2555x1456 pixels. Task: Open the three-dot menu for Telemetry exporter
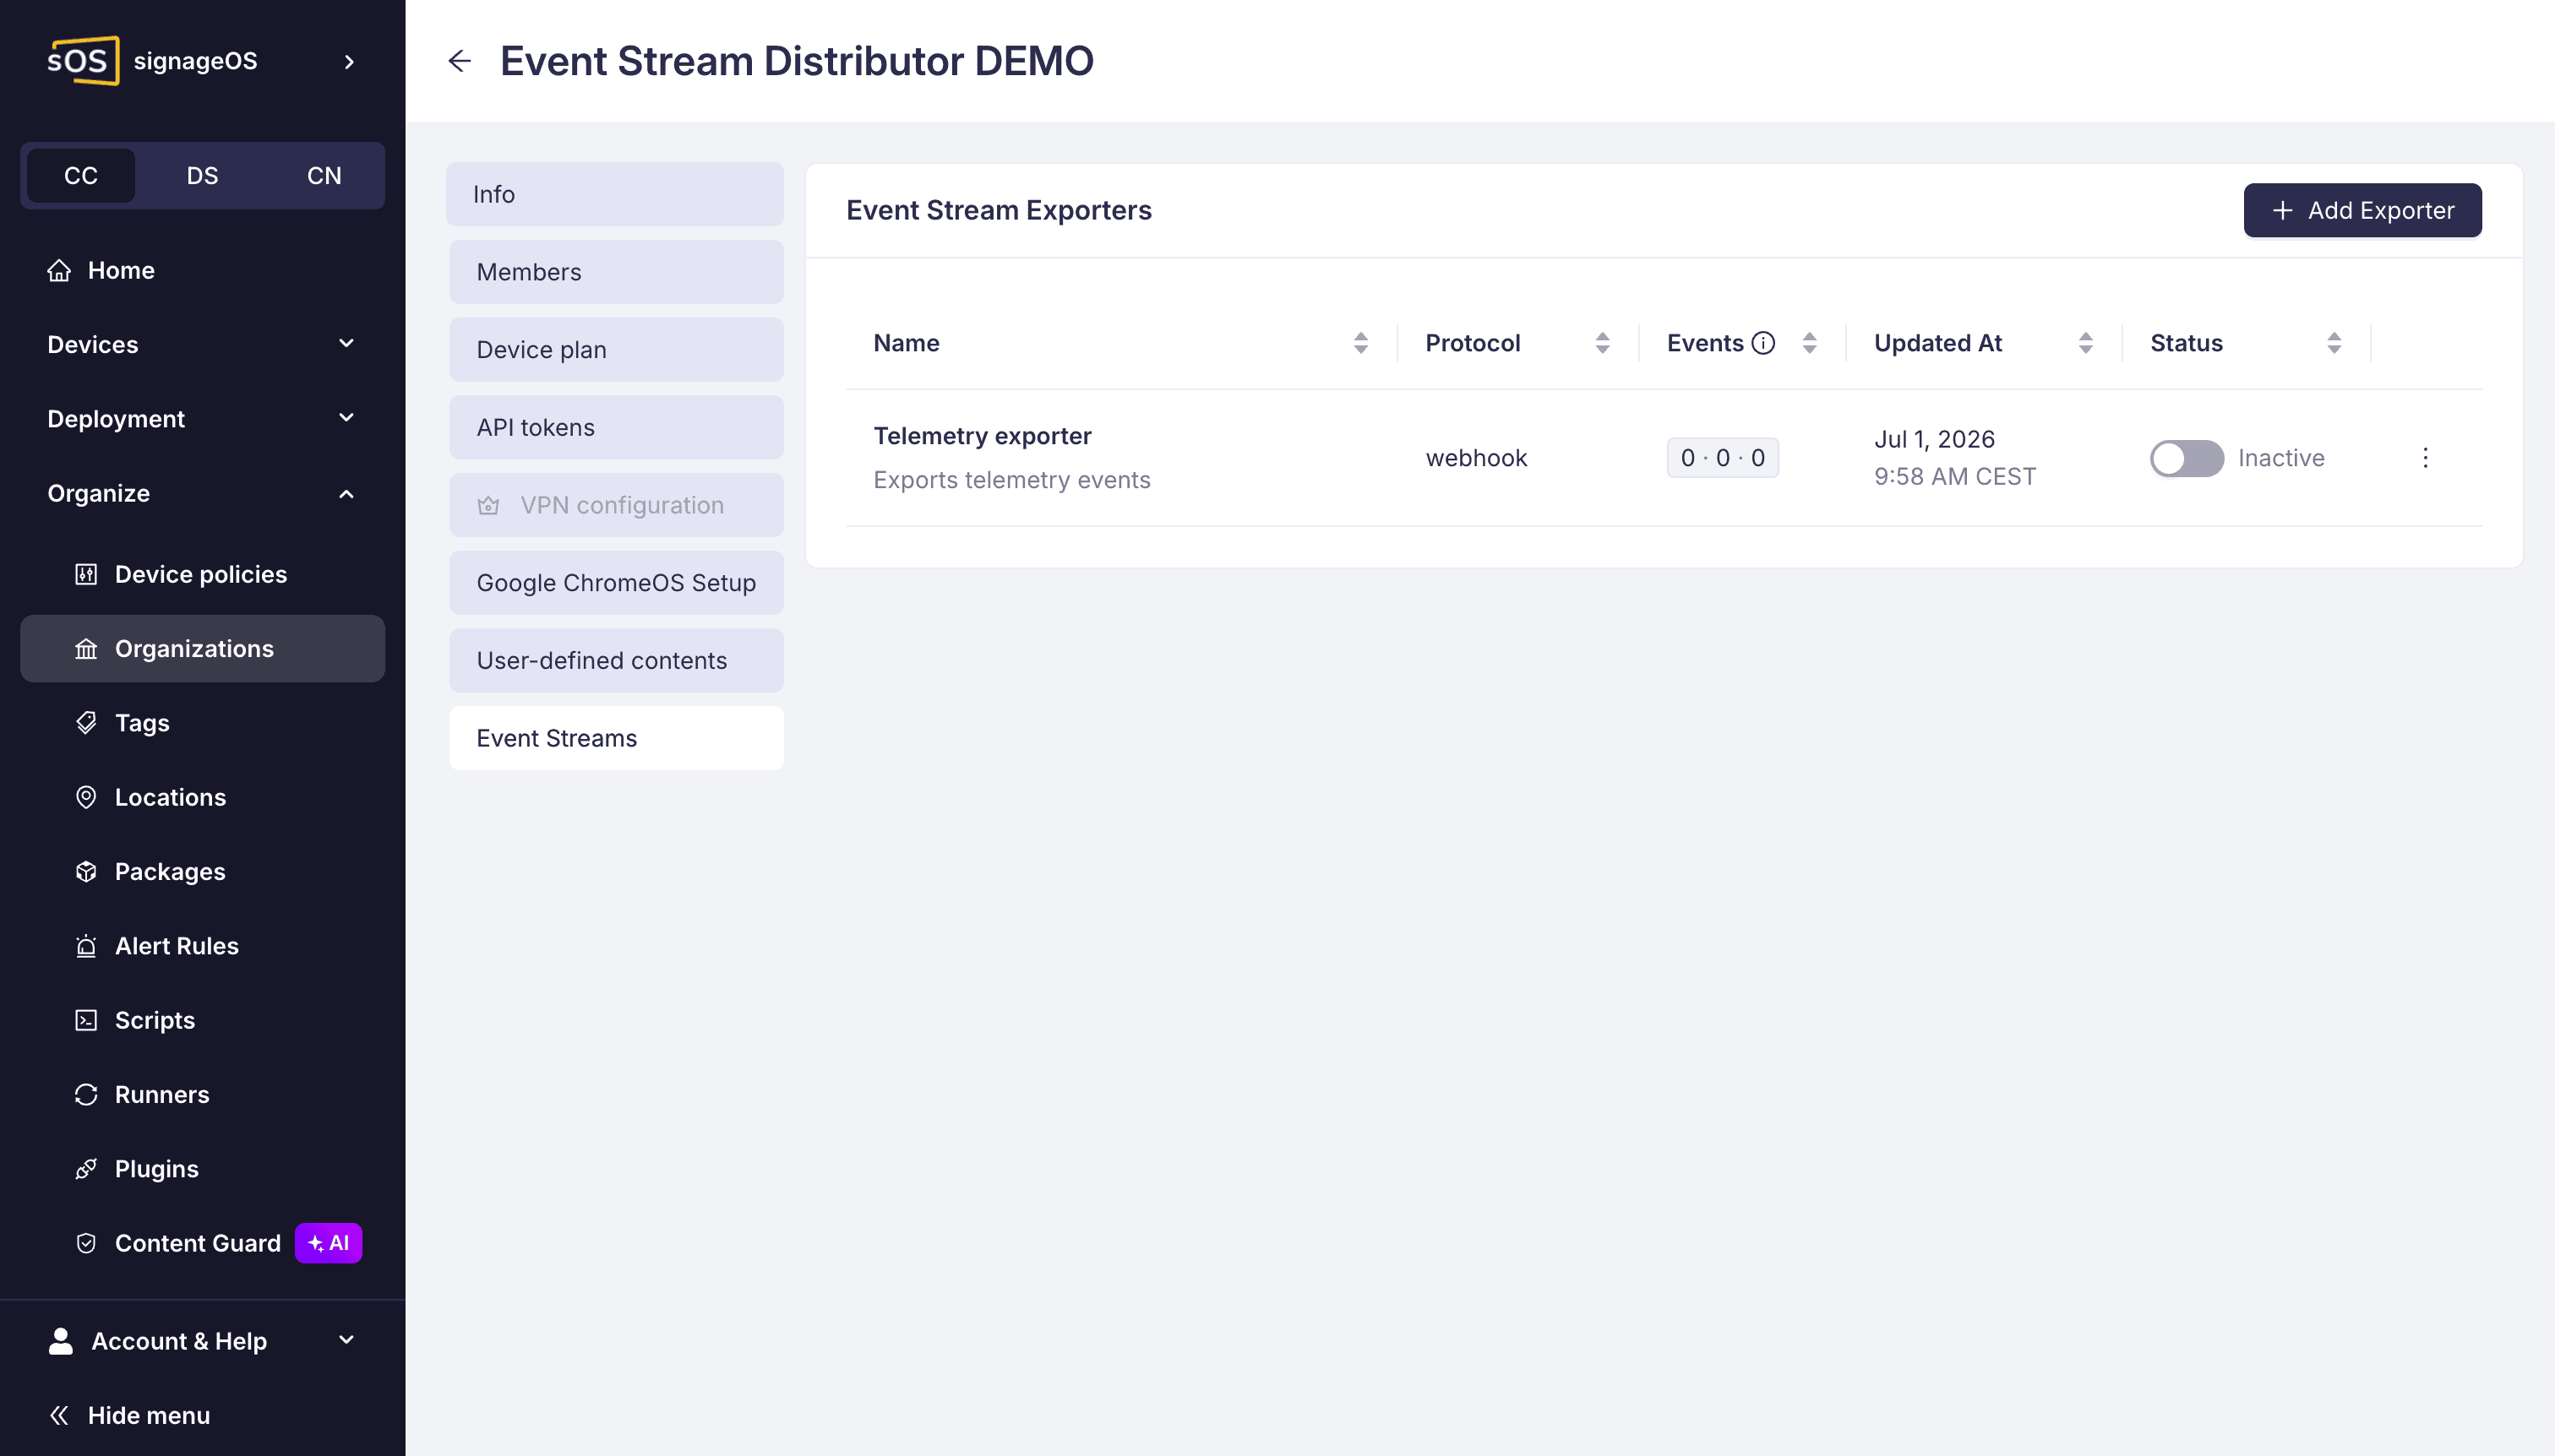click(x=2425, y=458)
